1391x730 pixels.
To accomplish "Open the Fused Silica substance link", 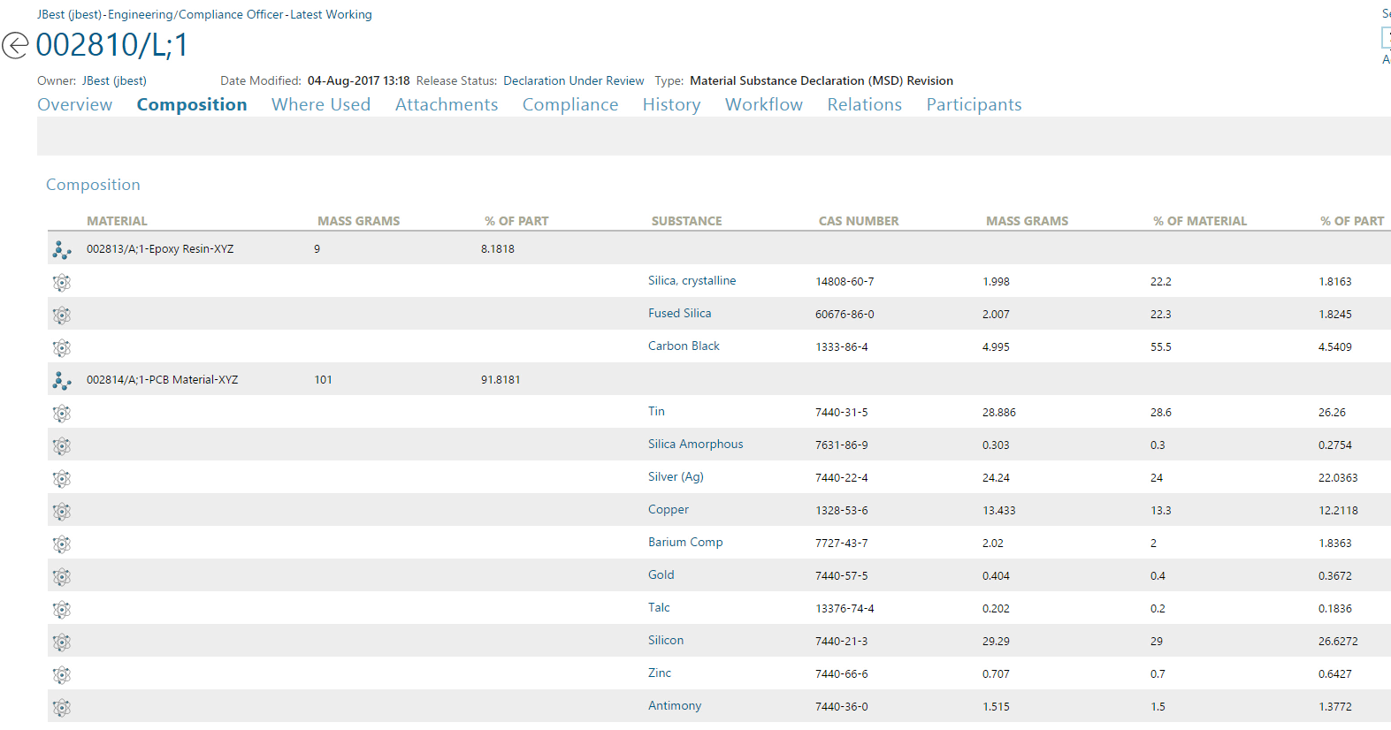I will 679,314.
